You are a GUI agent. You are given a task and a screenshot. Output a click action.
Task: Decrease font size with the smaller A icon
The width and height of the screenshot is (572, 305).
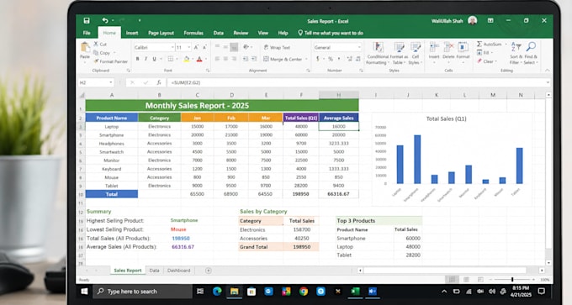click(x=204, y=47)
